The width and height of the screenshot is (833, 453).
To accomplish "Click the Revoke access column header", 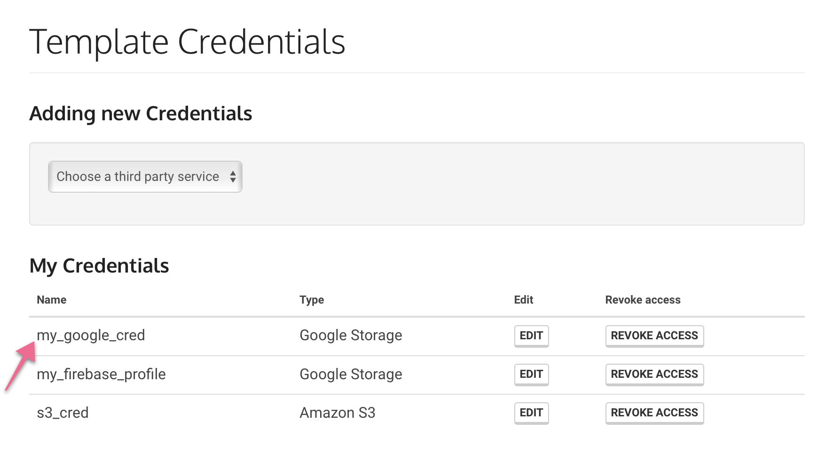I will (x=643, y=300).
